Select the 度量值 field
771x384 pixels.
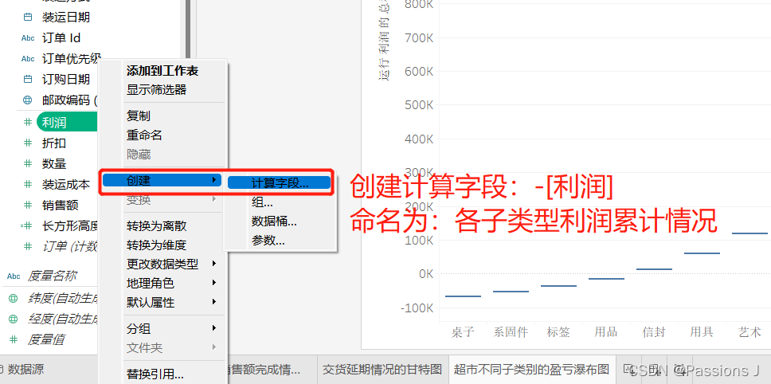45,339
